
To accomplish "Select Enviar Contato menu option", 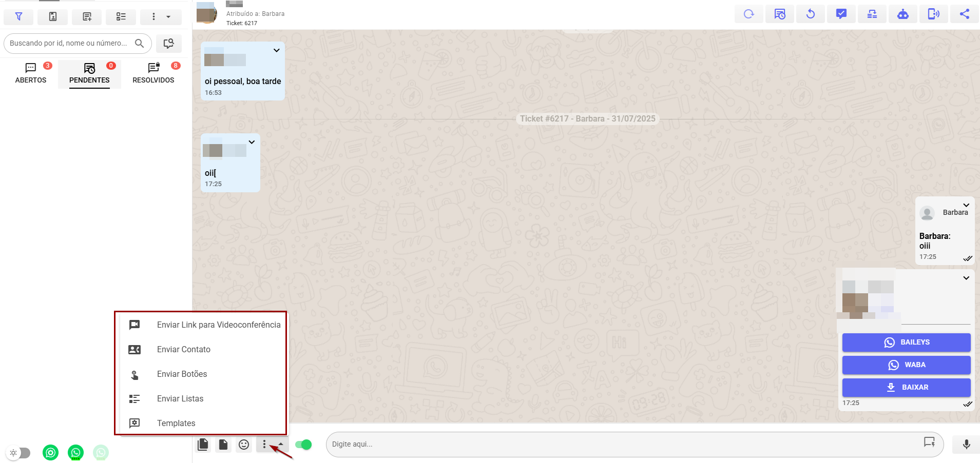I will (183, 350).
